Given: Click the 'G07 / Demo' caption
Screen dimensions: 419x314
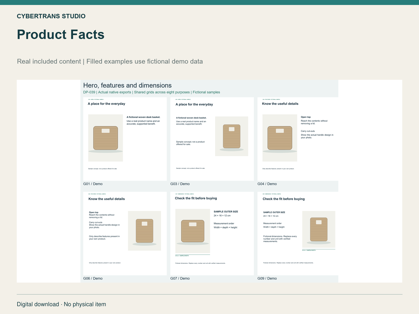Looking at the screenshot, I should coord(180,278).
